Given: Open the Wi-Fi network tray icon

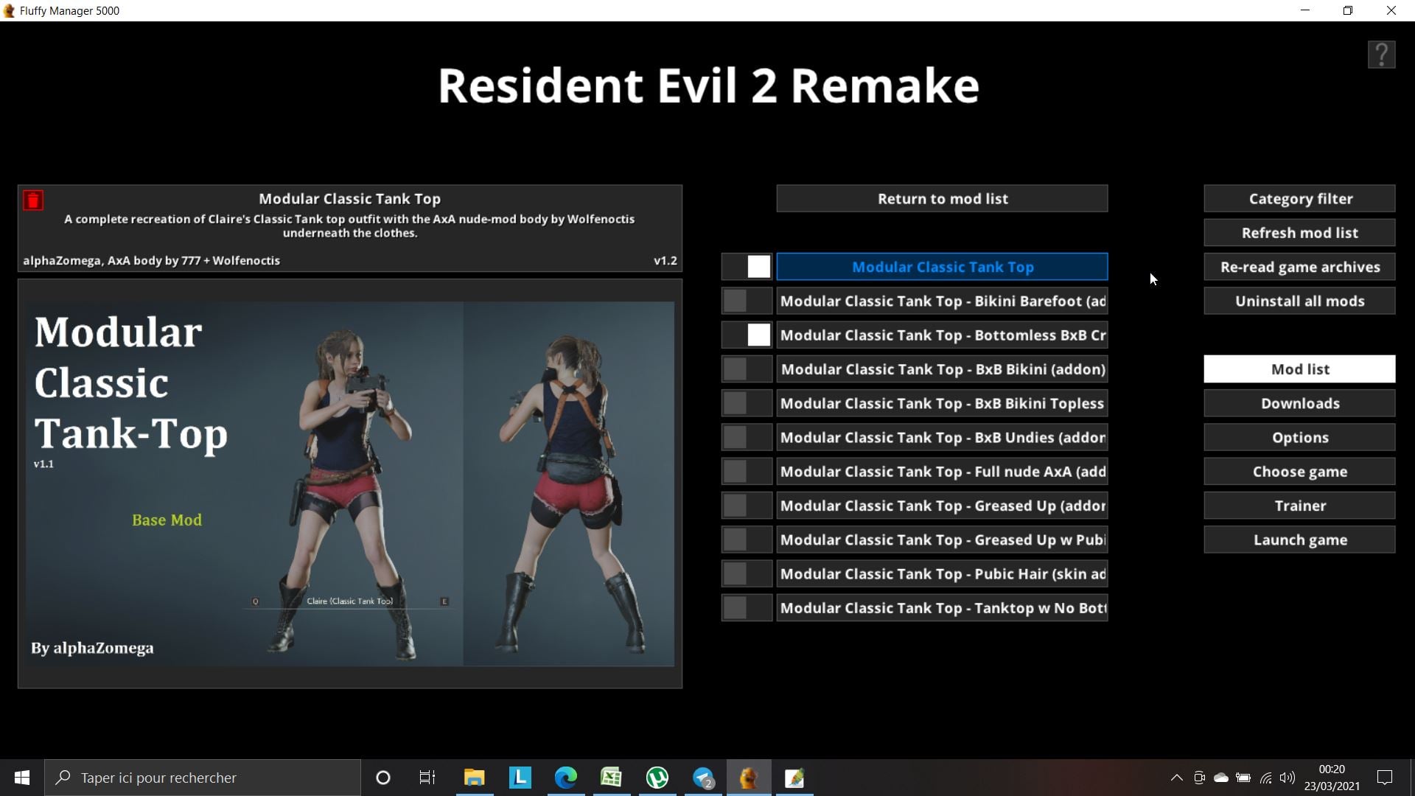Looking at the screenshot, I should (1265, 778).
